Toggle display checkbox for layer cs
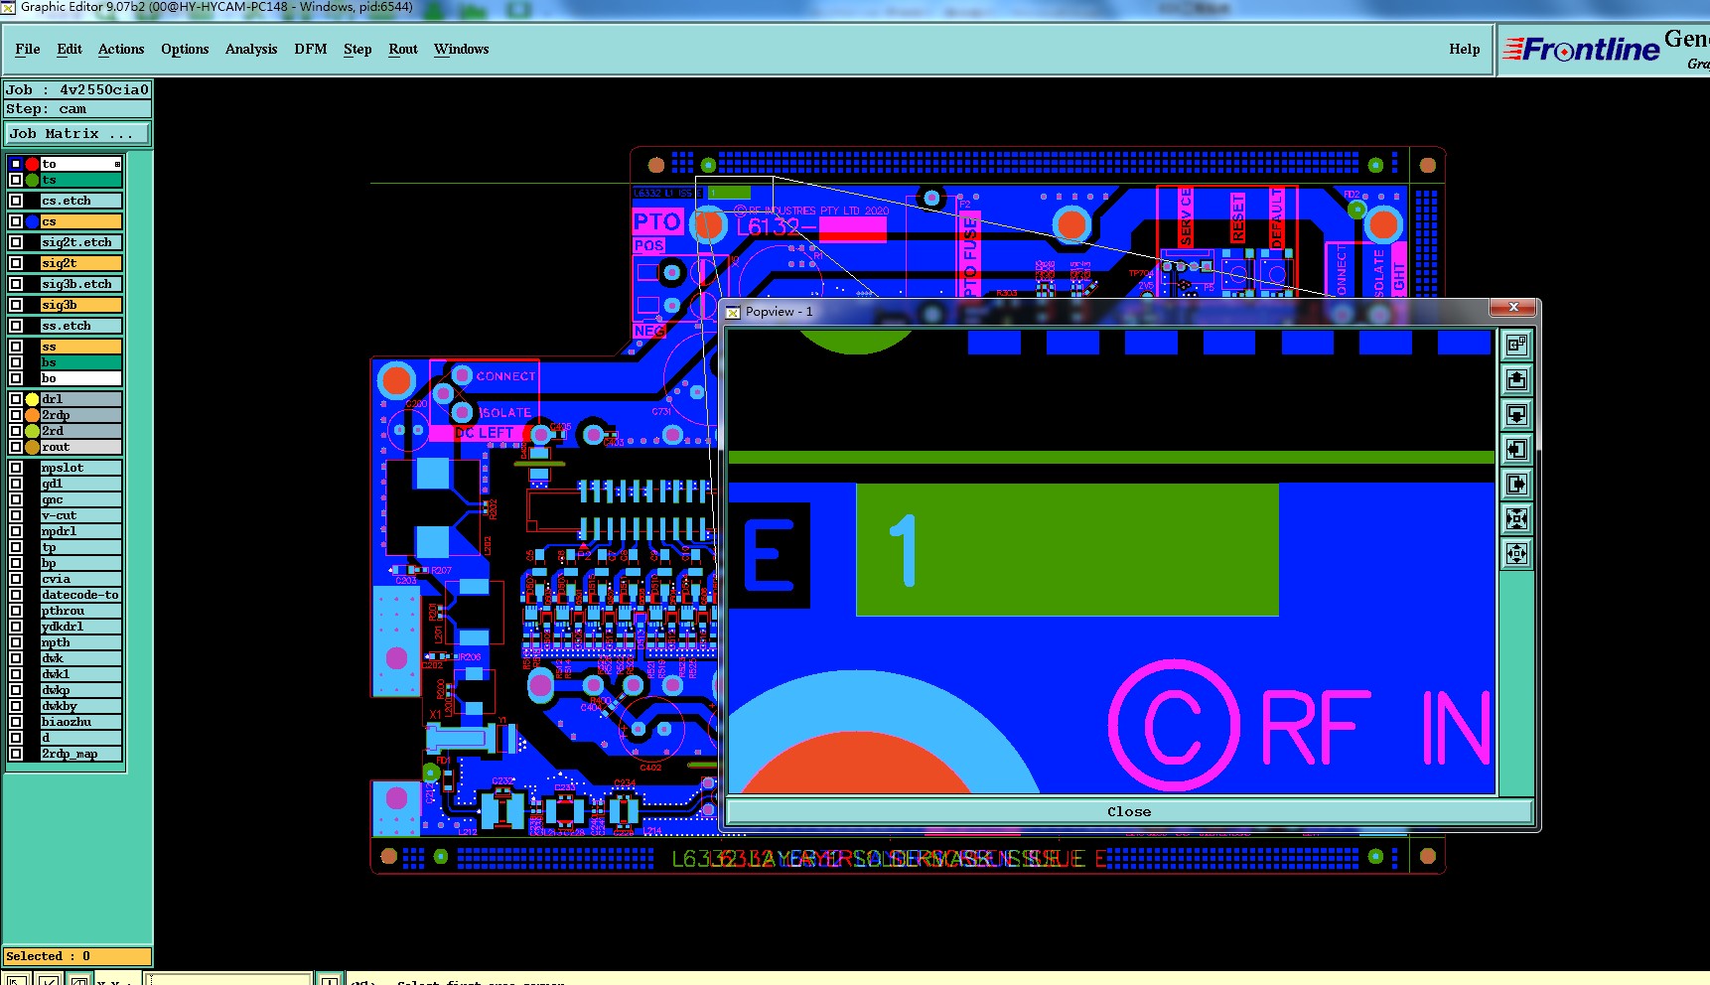Screen dimensions: 1710x985 click(x=16, y=221)
